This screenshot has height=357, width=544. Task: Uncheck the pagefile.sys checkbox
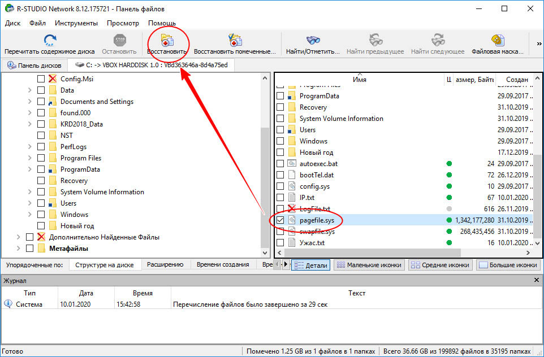pos(280,220)
